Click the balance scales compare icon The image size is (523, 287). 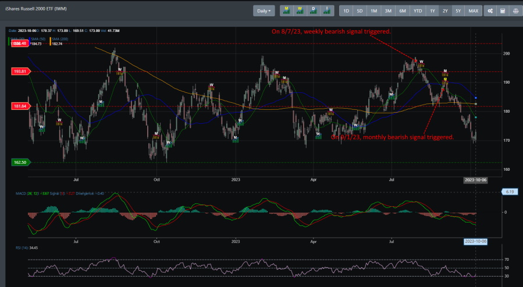click(x=515, y=10)
